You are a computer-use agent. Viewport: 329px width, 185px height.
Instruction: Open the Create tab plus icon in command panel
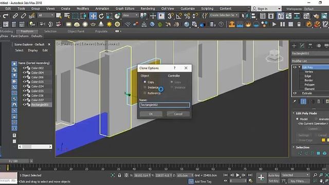pos(294,46)
